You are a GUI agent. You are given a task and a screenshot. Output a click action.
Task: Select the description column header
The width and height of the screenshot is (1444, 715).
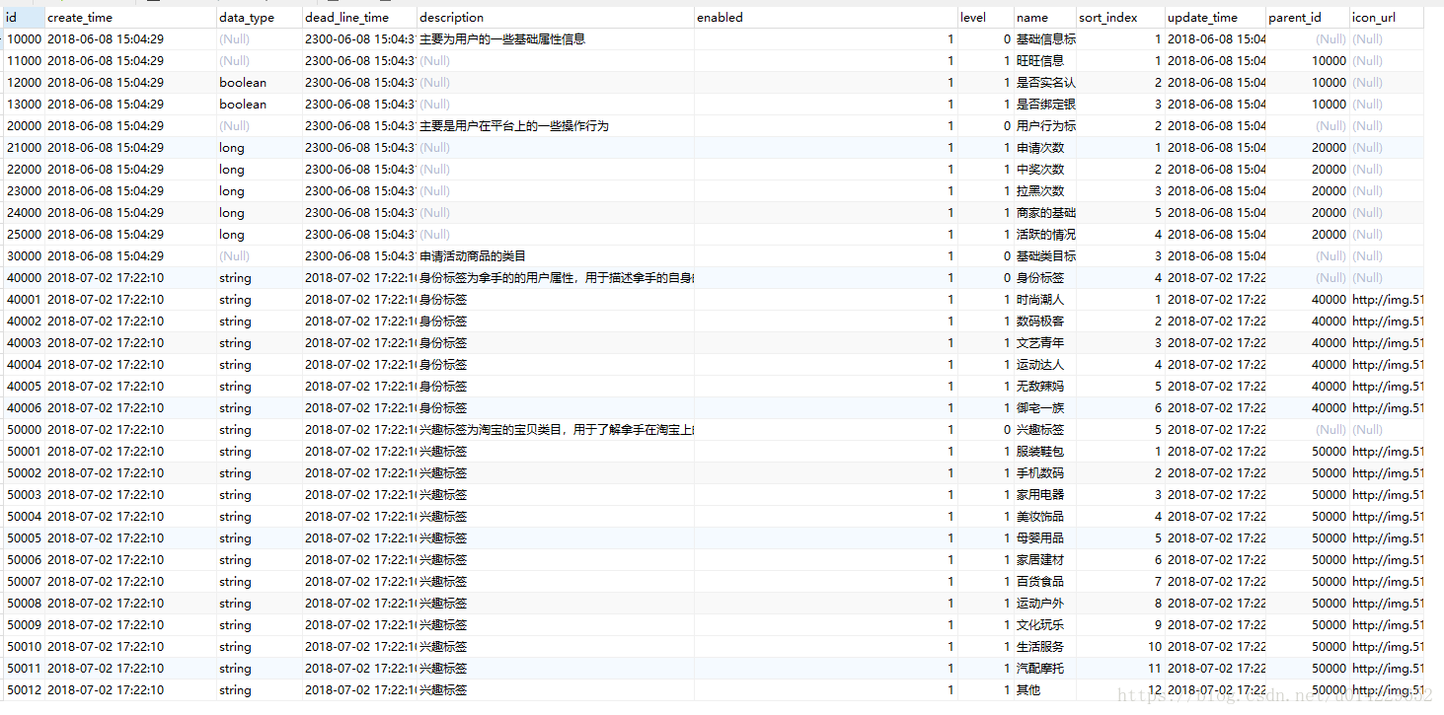tap(556, 18)
